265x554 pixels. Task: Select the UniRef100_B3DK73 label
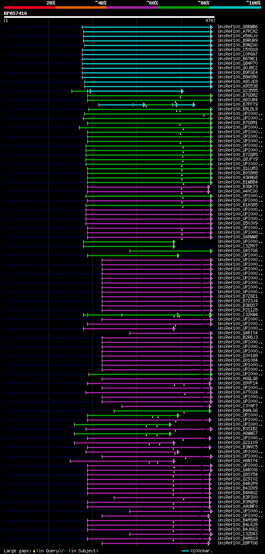click(x=238, y=186)
